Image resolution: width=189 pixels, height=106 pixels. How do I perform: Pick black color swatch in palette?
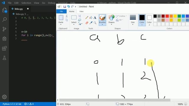tap(155, 16)
